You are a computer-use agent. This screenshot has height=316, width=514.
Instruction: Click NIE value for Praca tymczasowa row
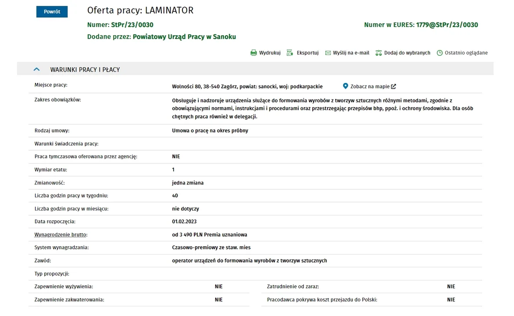pyautogui.click(x=176, y=157)
